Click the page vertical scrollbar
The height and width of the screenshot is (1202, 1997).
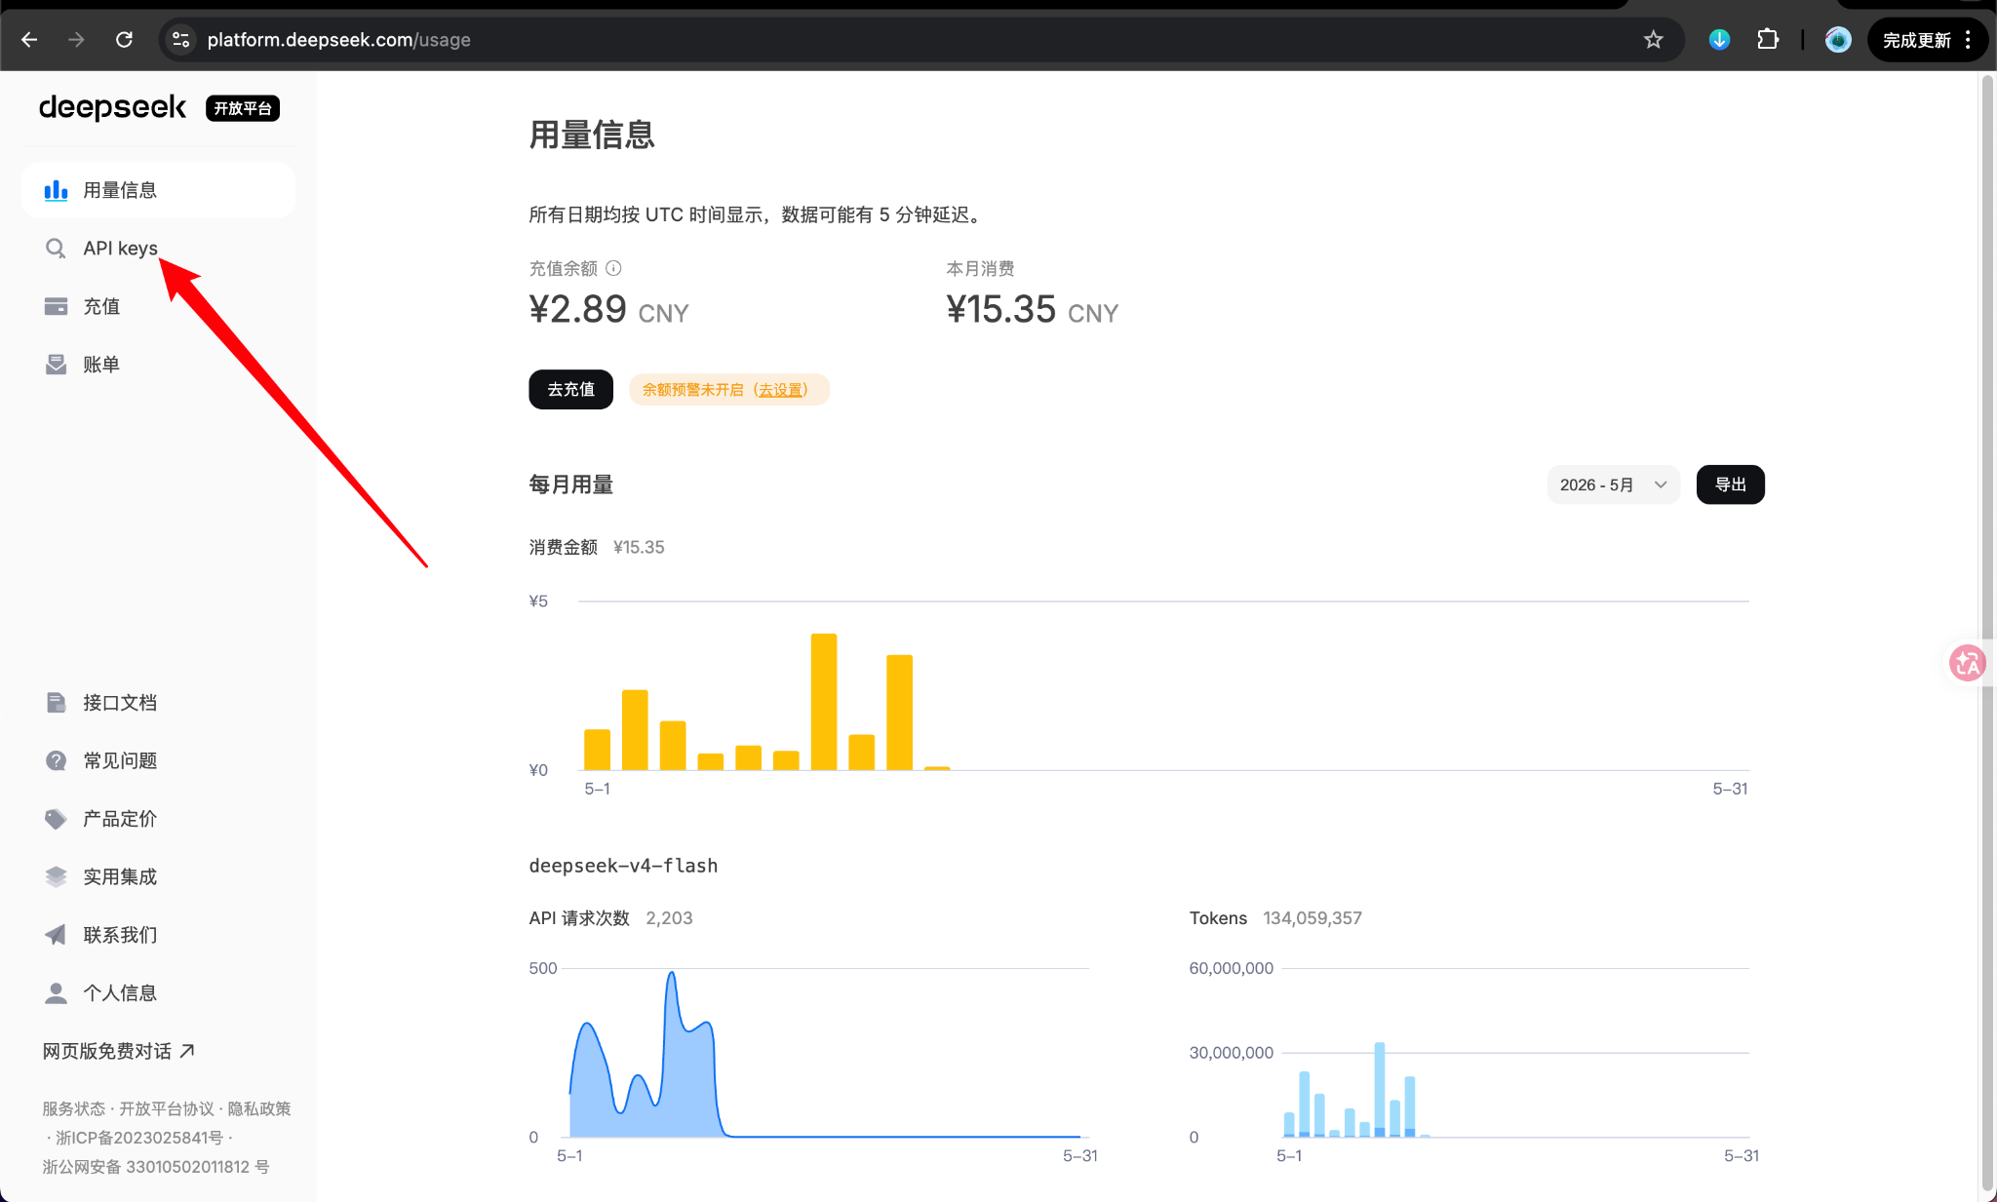1987,634
